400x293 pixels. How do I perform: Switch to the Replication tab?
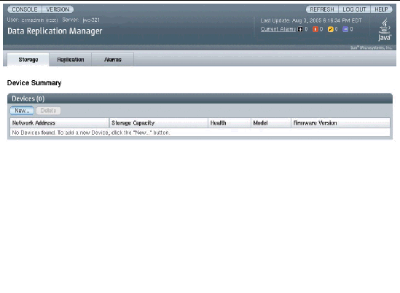coord(71,60)
